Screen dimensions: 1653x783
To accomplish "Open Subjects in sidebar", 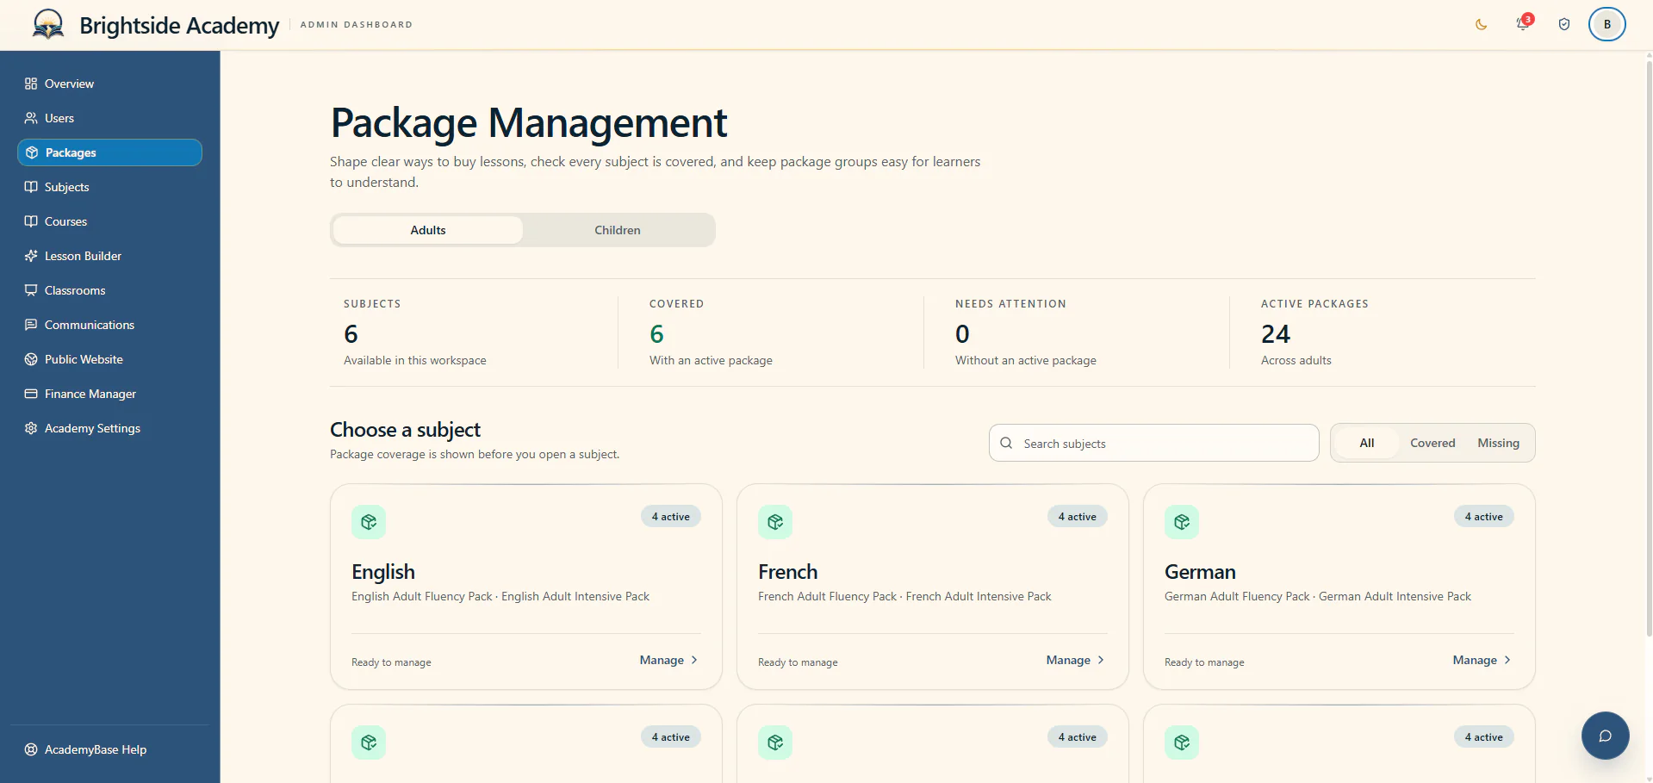I will [109, 187].
